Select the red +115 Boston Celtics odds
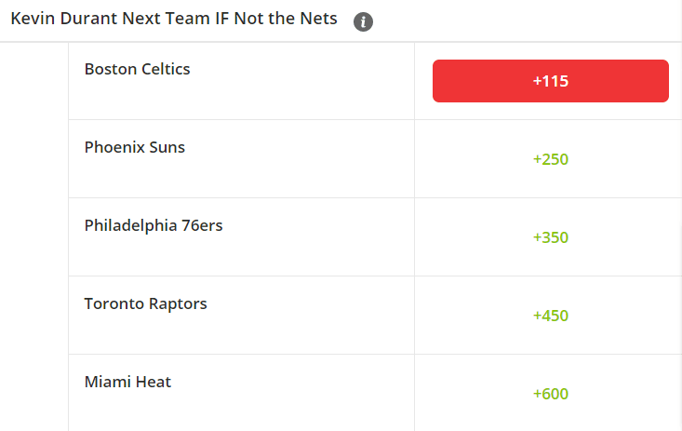 [x=550, y=81]
